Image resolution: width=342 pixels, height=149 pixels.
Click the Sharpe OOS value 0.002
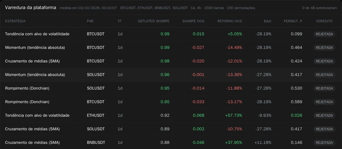coord(198,129)
